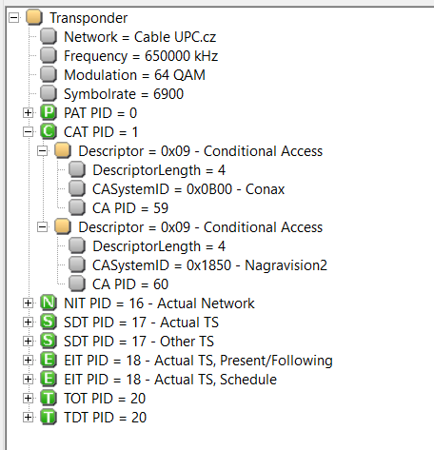
Task: Collapse the Transponder root node
Action: tap(13, 18)
